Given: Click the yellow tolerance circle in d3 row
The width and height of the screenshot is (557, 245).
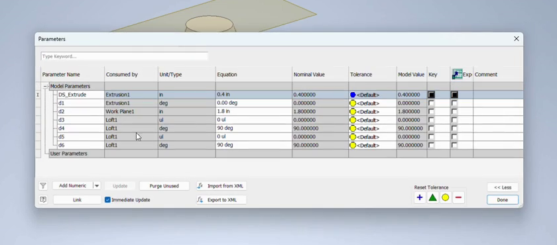Looking at the screenshot, I should 353,120.
